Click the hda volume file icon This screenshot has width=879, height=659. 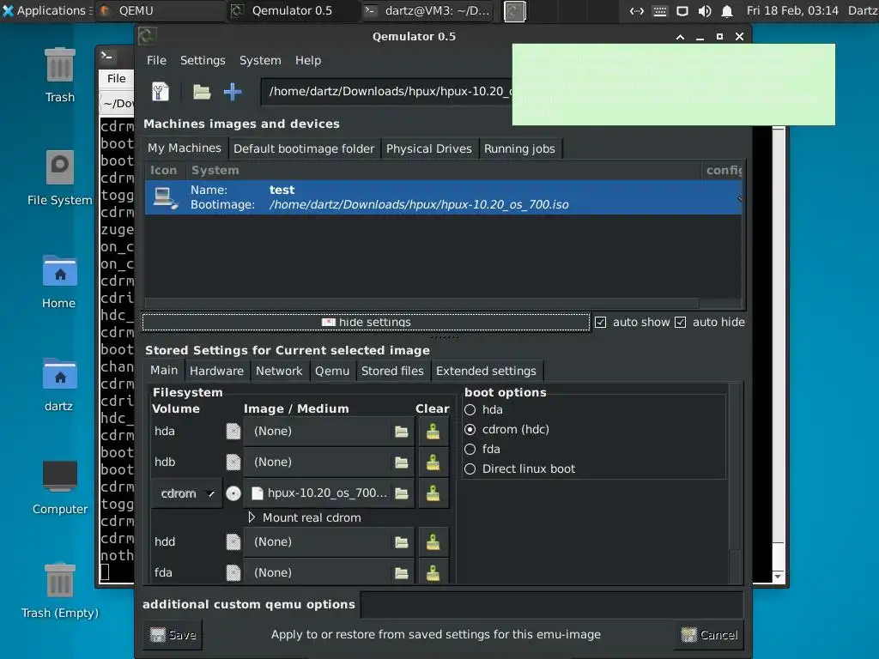(233, 432)
